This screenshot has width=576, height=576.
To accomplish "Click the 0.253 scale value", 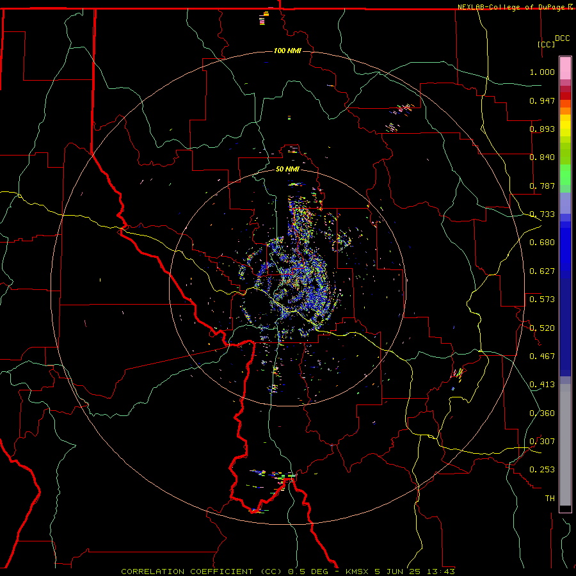I will (x=542, y=470).
